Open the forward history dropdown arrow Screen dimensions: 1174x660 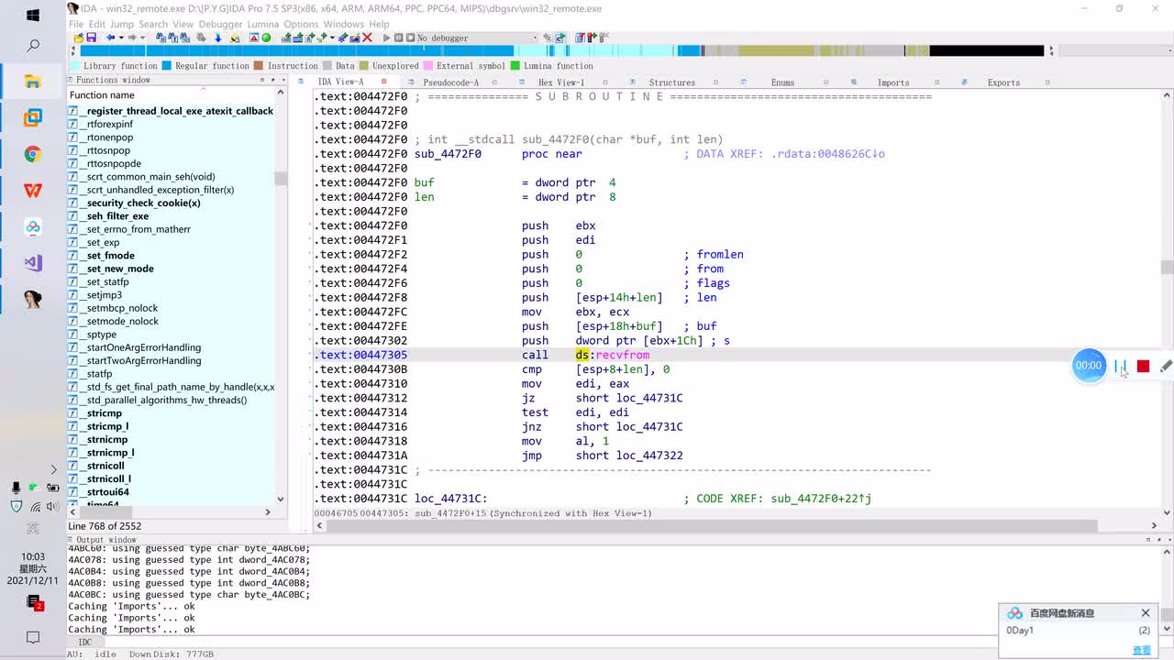coord(142,38)
